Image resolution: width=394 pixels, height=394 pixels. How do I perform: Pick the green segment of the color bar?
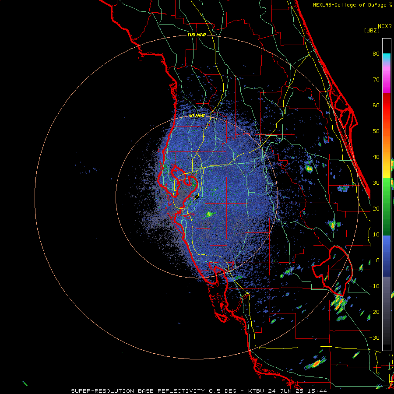point(387,207)
